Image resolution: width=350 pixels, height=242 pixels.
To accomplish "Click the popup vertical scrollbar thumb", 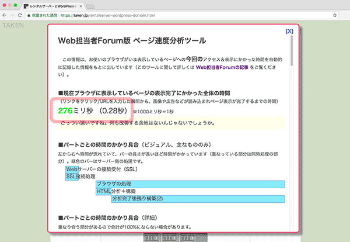I will click(292, 50).
